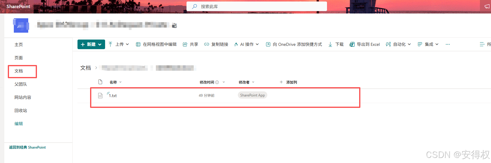
Task: Open the 回收站 navigation item
Action: pyautogui.click(x=21, y=111)
